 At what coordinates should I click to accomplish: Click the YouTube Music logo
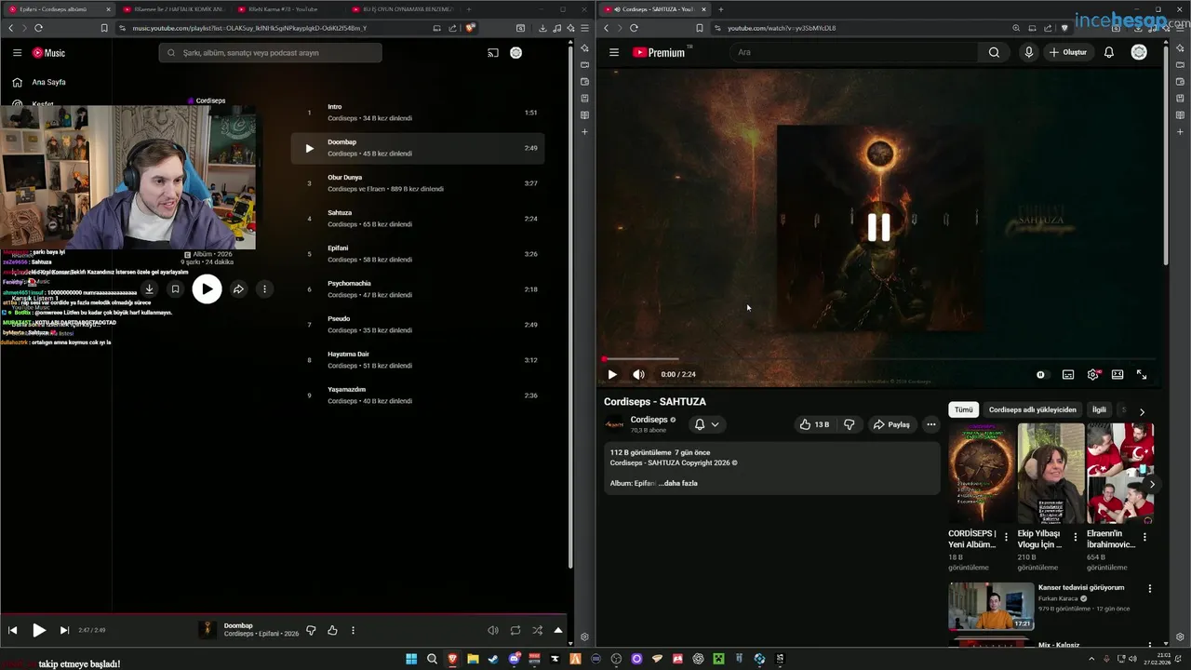48,53
